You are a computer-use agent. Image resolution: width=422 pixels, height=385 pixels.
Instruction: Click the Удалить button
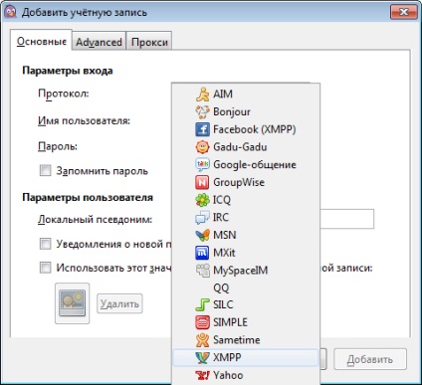pyautogui.click(x=119, y=303)
